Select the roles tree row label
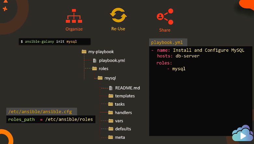This screenshot has height=144, width=254. (x=104, y=69)
